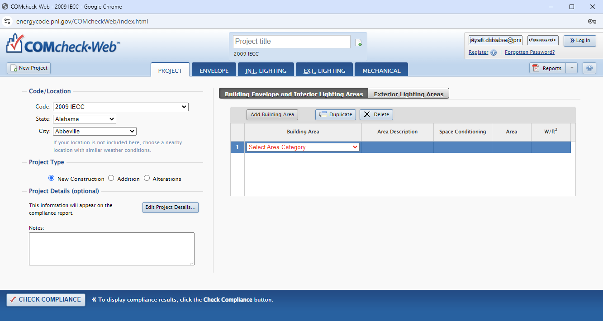This screenshot has height=321, width=603.
Task: Click the browser address bar URL
Action: pyautogui.click(x=82, y=21)
